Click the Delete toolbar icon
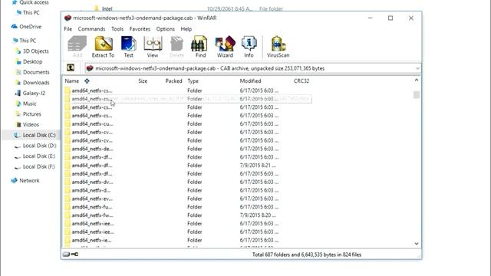The height and width of the screenshot is (276, 491). [x=176, y=47]
